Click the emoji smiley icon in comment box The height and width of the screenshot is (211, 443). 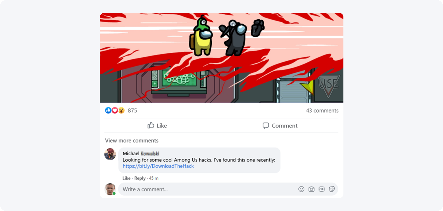click(x=301, y=189)
